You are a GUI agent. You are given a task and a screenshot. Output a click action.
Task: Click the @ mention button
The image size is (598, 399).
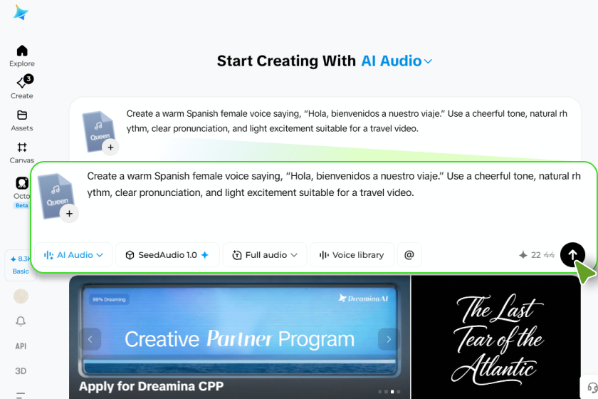click(x=409, y=255)
